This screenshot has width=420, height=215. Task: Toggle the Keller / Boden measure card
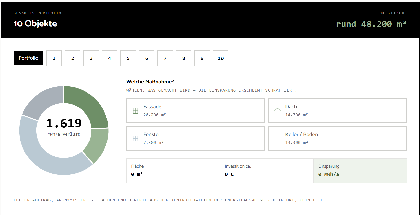338,138
